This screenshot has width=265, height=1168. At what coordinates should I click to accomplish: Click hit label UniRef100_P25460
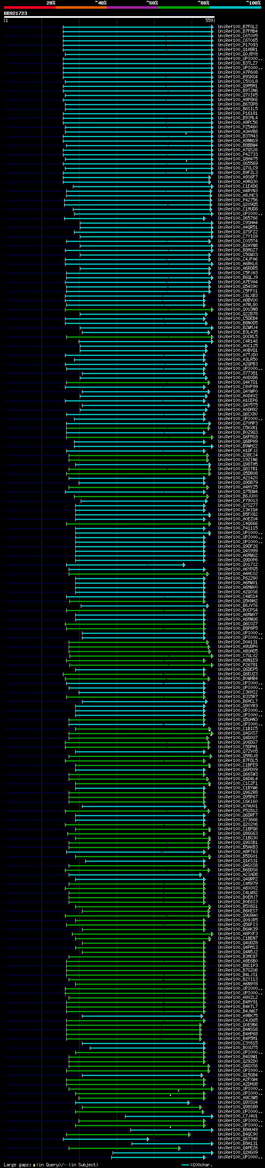(x=238, y=127)
